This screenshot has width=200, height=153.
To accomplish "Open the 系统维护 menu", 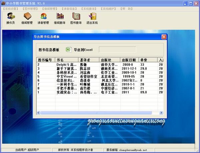I will click(x=108, y=9).
